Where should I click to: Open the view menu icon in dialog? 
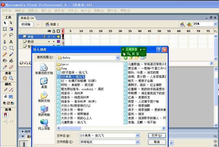click(x=143, y=58)
